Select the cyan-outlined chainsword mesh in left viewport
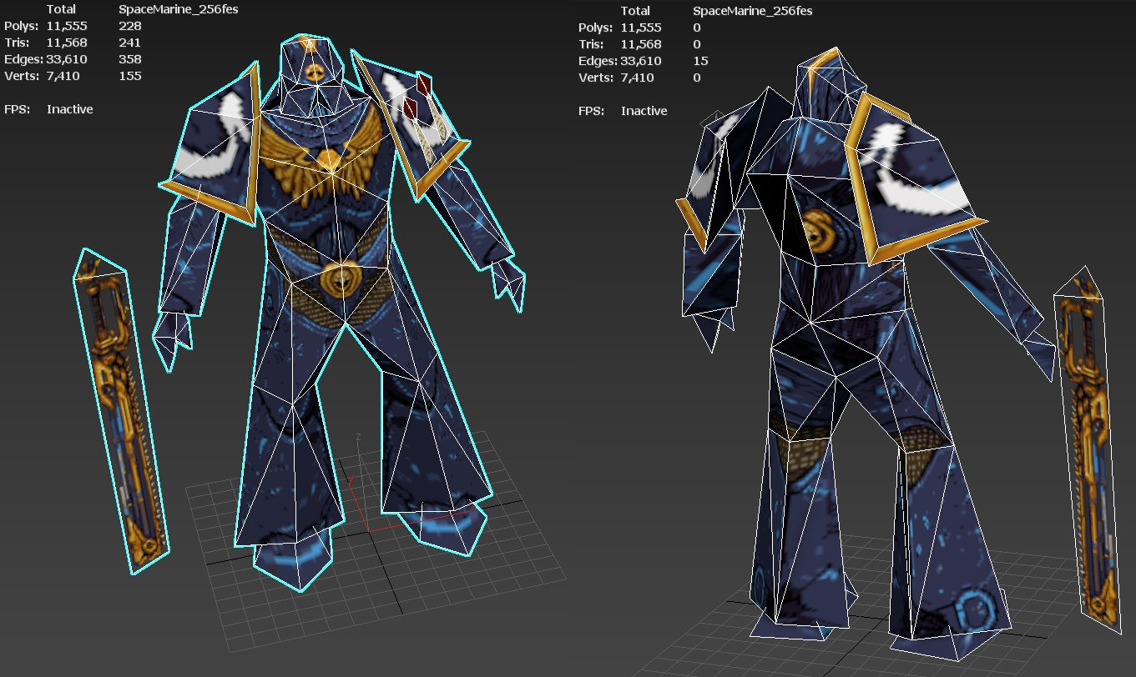 click(x=121, y=411)
